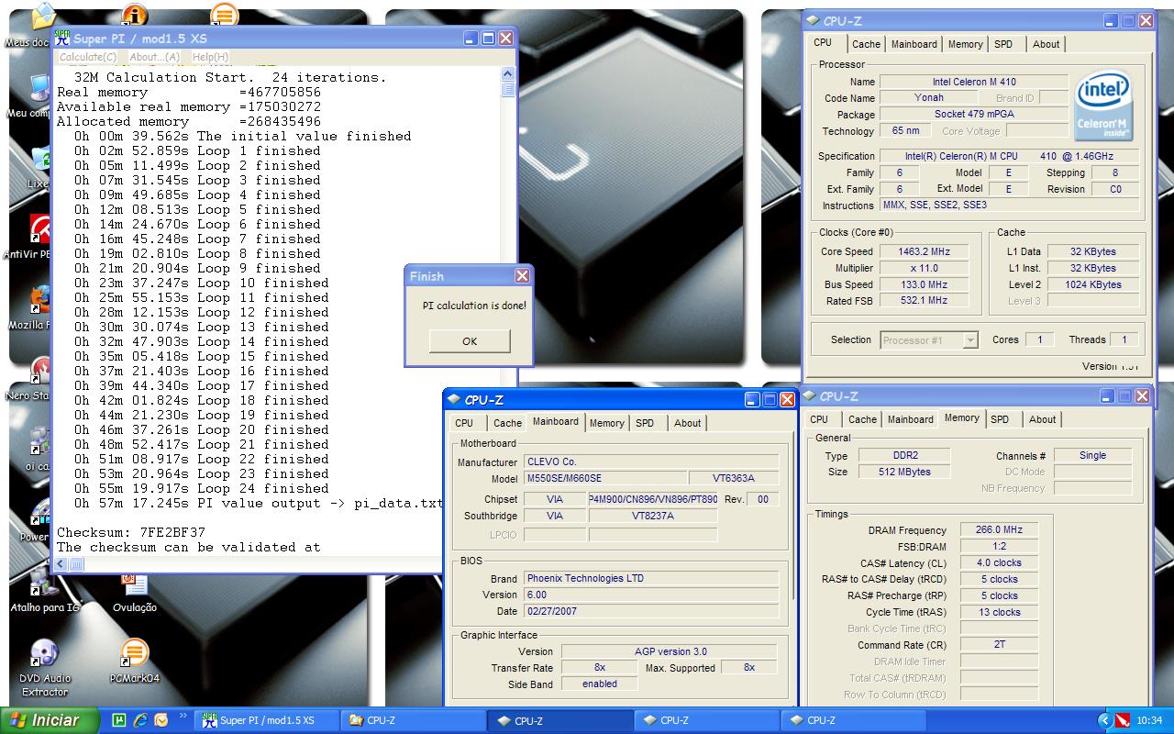Click OK in the Finish dialog
Viewport: 1174px width, 734px height.
[x=470, y=341]
